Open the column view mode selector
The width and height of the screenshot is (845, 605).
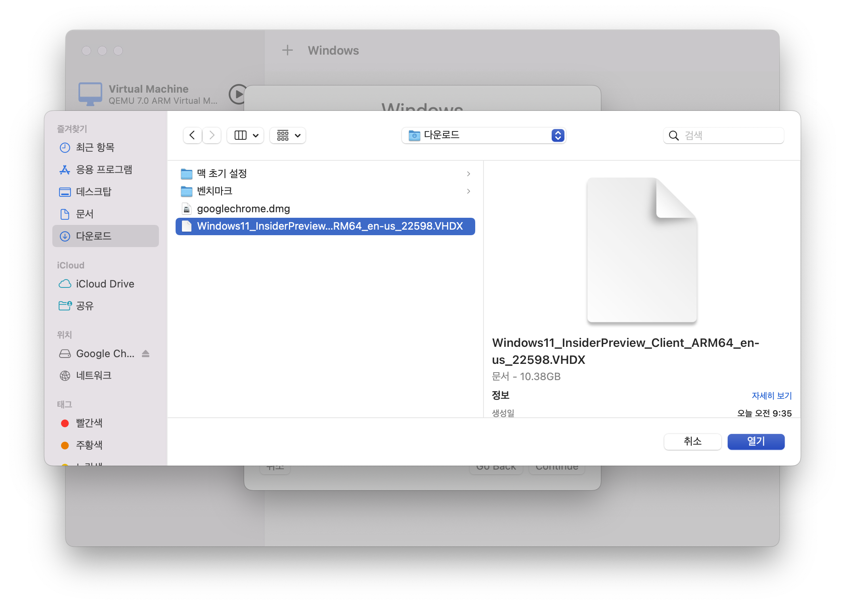pyautogui.click(x=245, y=135)
